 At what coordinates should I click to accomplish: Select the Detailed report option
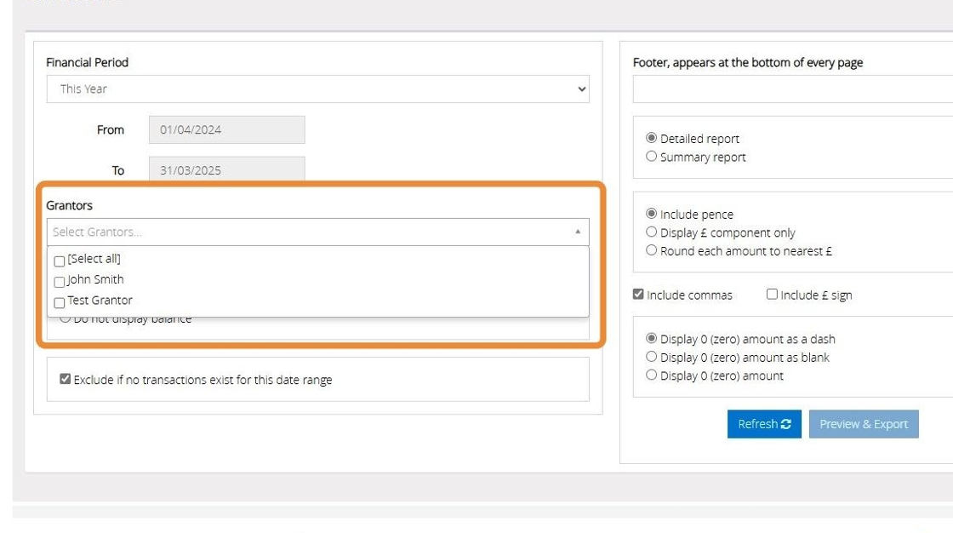click(652, 138)
